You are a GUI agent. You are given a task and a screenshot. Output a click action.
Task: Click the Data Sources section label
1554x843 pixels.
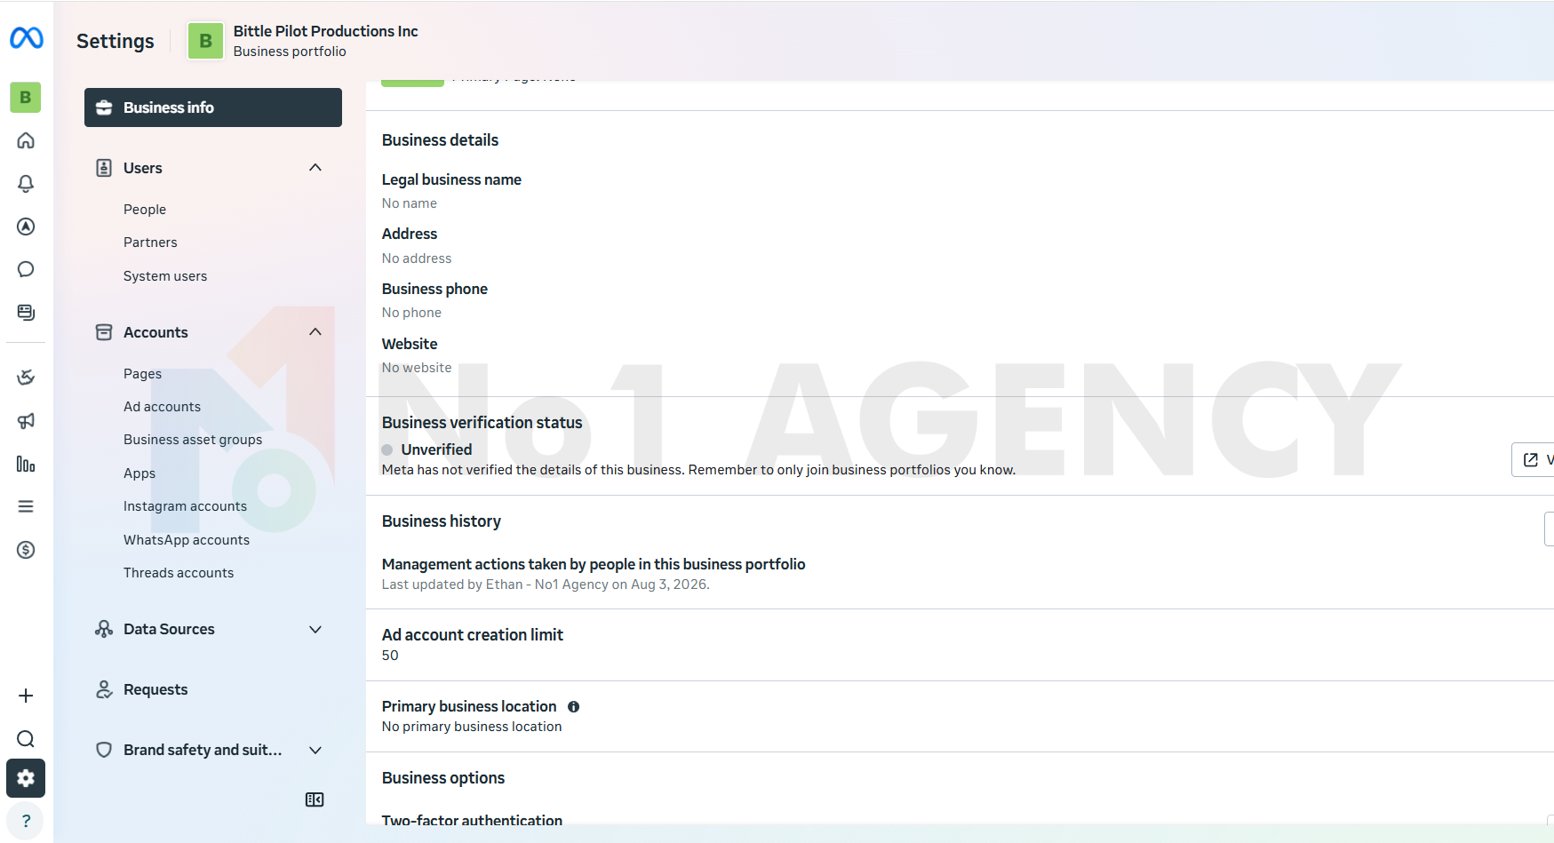click(169, 629)
